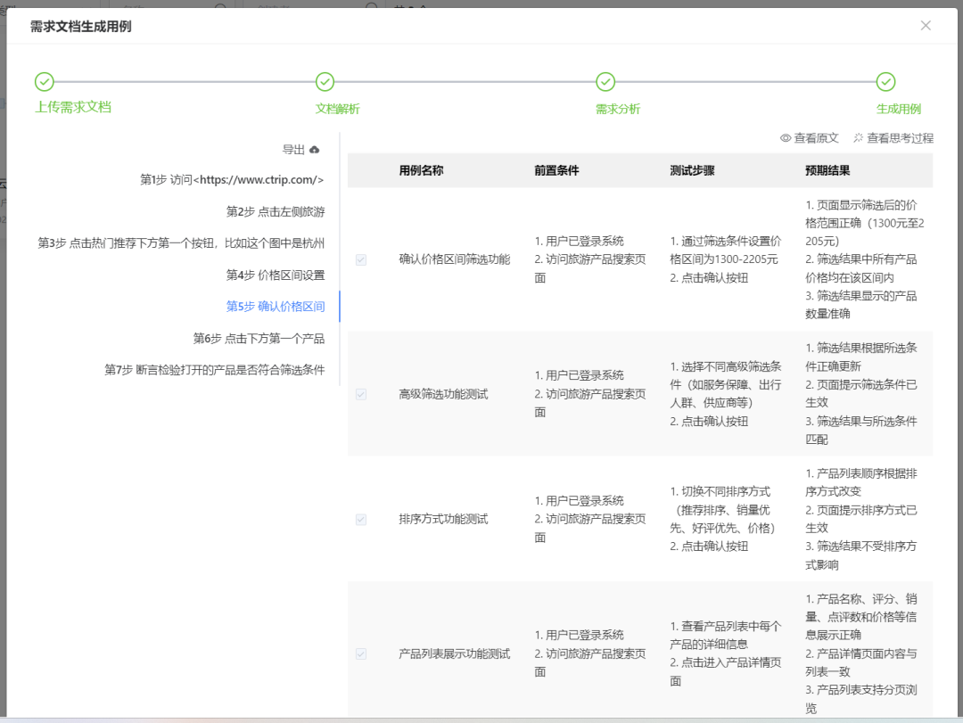Viewport: 963px width, 723px height.
Task: Click the sparkle icon beside 查看思考过程
Action: 858,138
